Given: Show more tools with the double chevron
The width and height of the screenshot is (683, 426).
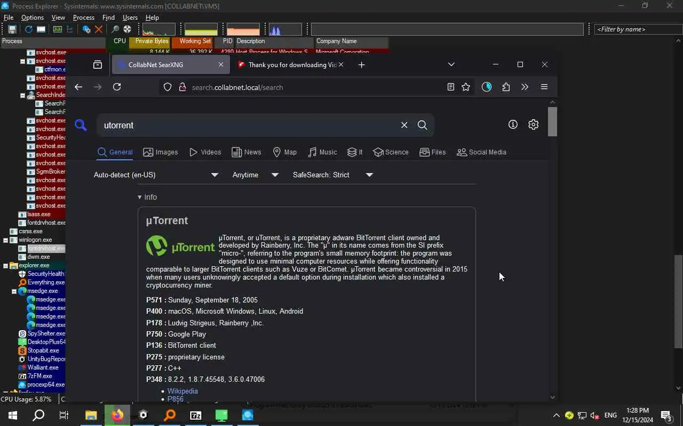Looking at the screenshot, I should point(525,87).
